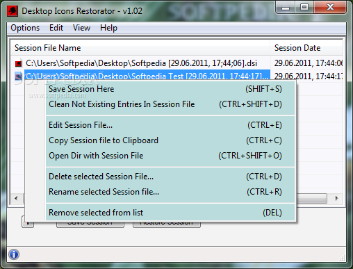Click the icon of the selected Softpedia Test session
The image size is (353, 269).
pyautogui.click(x=19, y=76)
